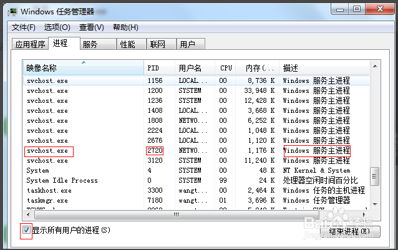Select svchost.exe row with PID 1236
The width and height of the screenshot is (398, 250).
click(197, 100)
